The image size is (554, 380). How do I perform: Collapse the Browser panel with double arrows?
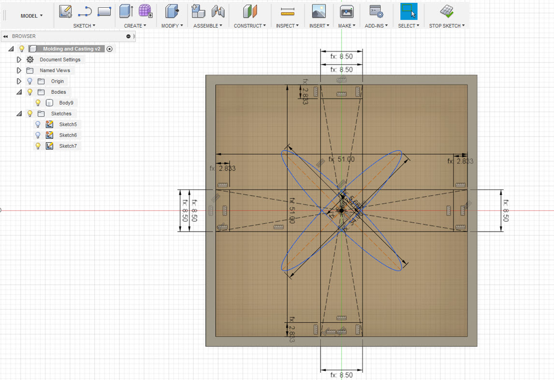[5, 36]
